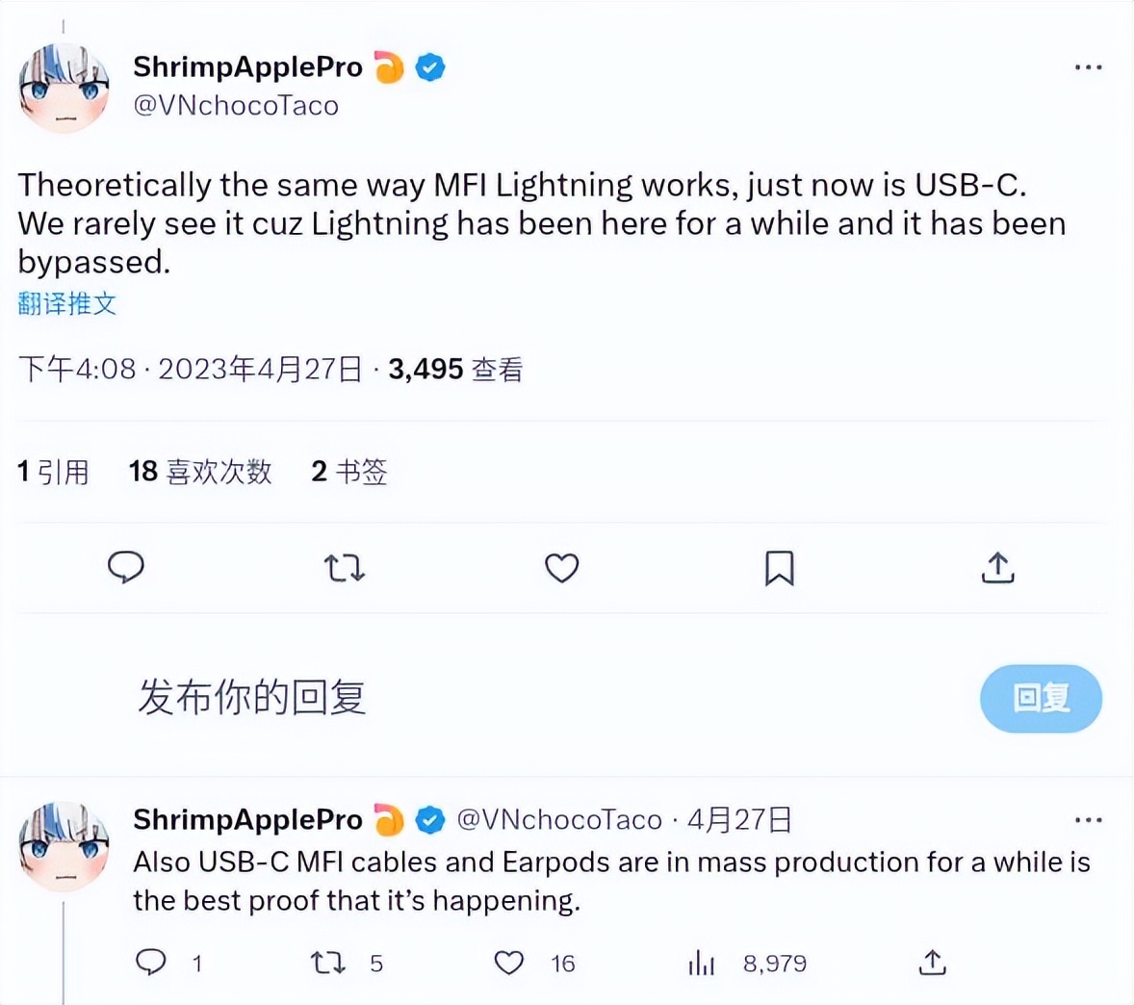Click the '2 书签' bookmarks count
Viewport: 1134px width, 1005px height.
pos(349,471)
